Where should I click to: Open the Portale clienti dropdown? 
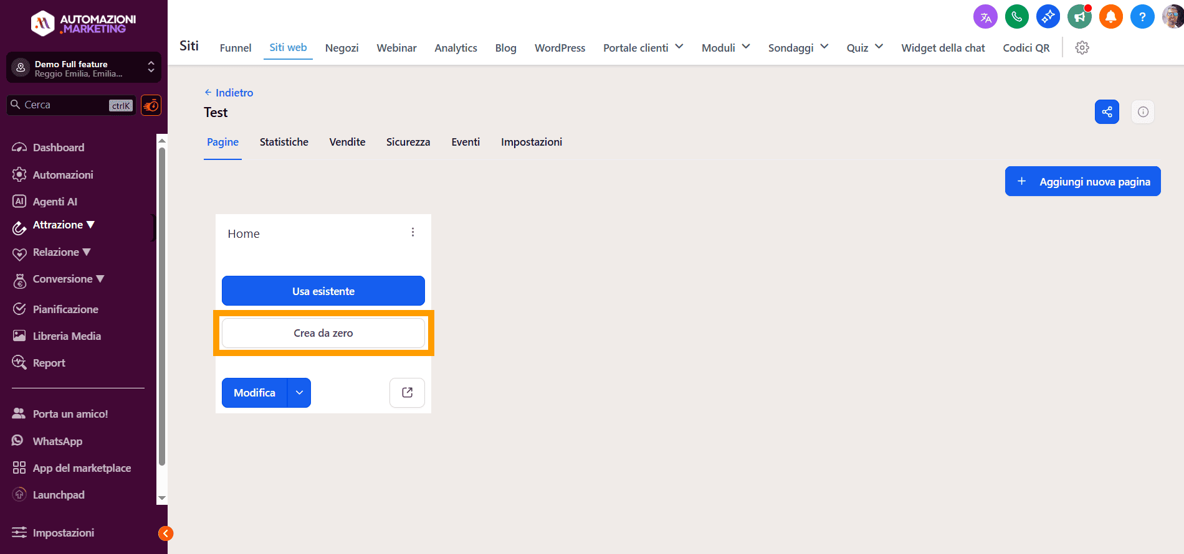[643, 48]
